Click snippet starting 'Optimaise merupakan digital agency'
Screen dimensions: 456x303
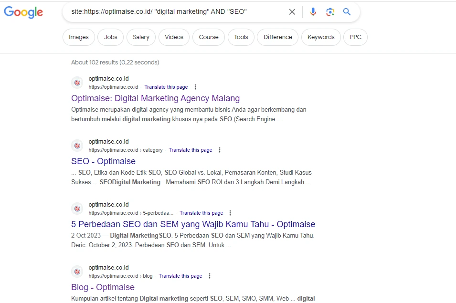[x=189, y=115]
